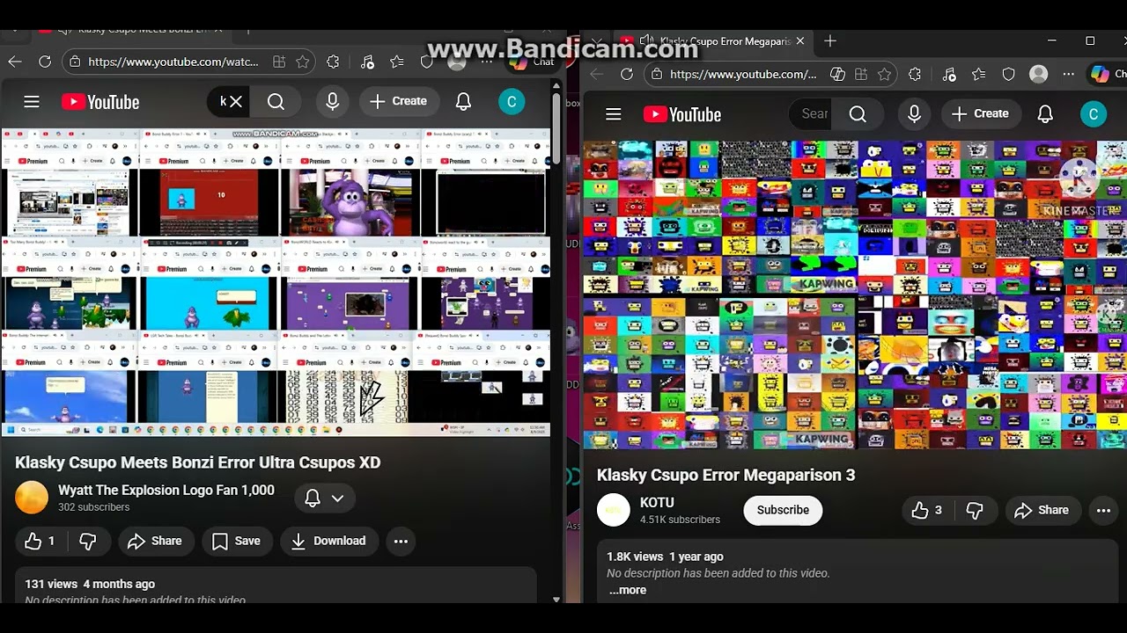Screen dimensions: 1127x633
Task: Click Create in the left YouTube window
Action: (x=399, y=102)
